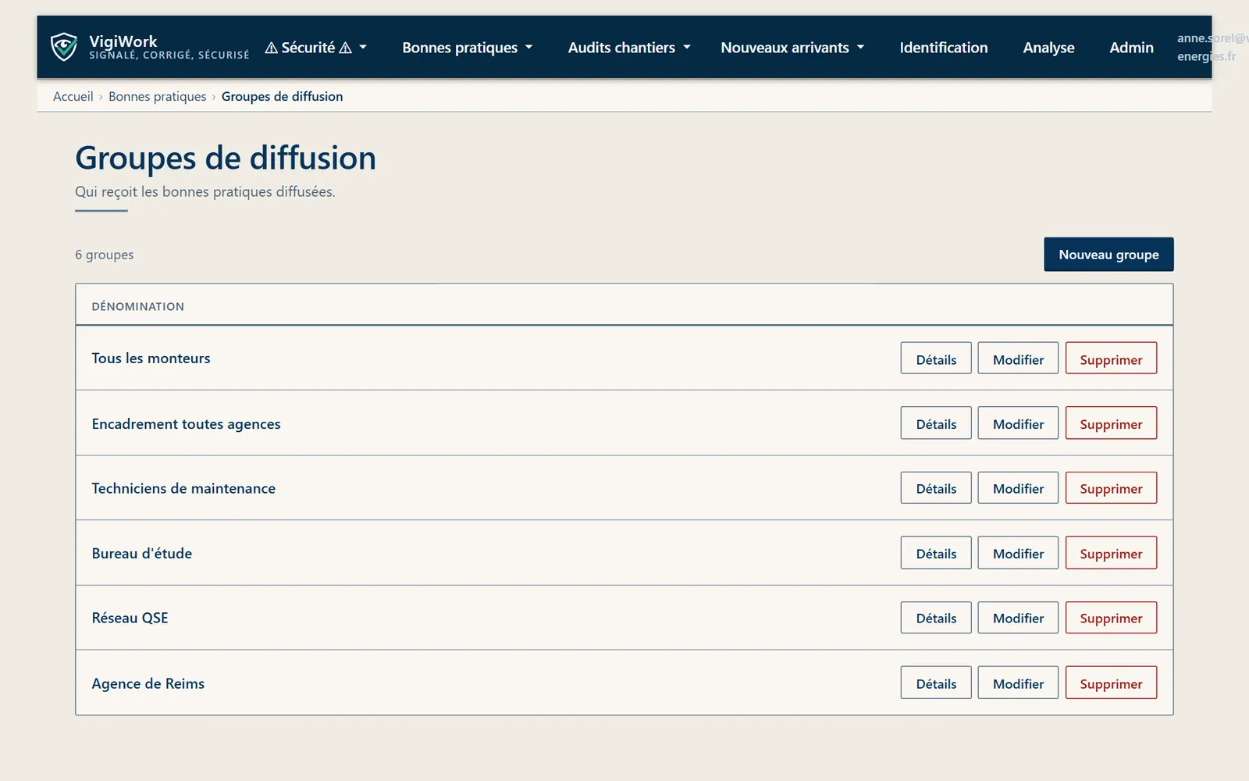Image resolution: width=1249 pixels, height=781 pixels.
Task: Supprimer the Agence de Reims group
Action: pyautogui.click(x=1111, y=683)
